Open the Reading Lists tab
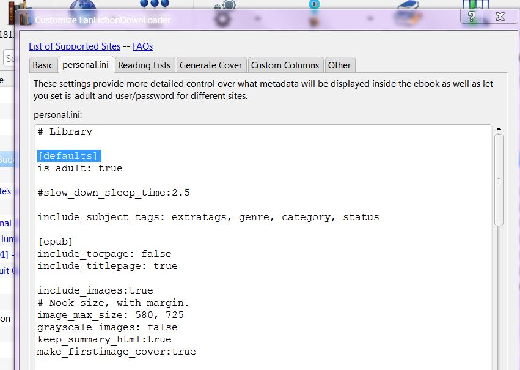520x370 pixels. coord(144,65)
